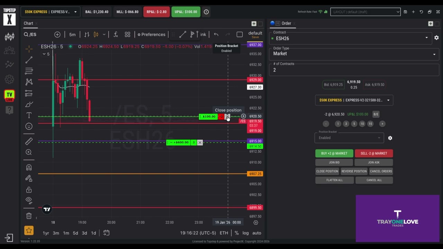Open the LAYOUT default dropdown
Image resolution: width=443 pixels, height=249 pixels.
click(x=365, y=12)
